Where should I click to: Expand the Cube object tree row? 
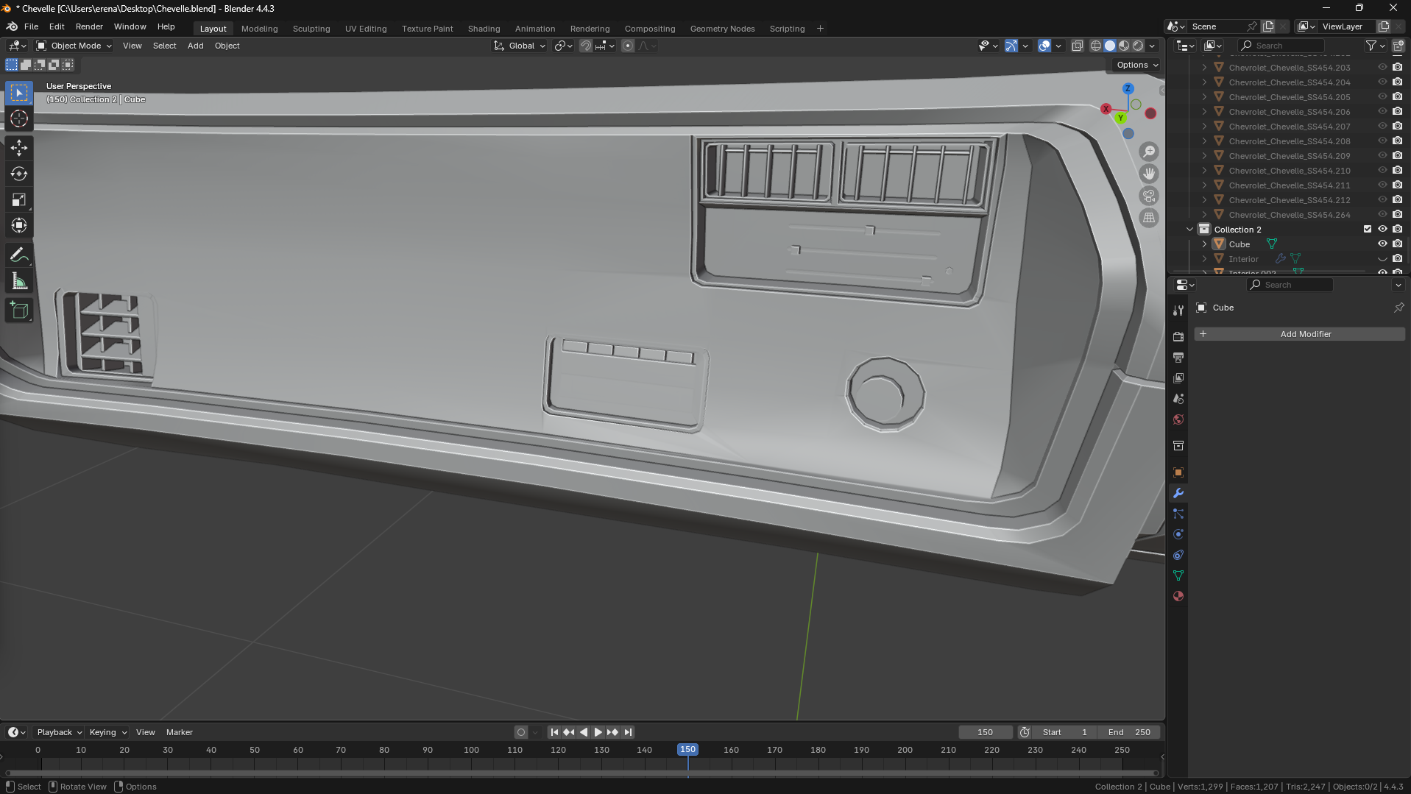pos(1204,244)
